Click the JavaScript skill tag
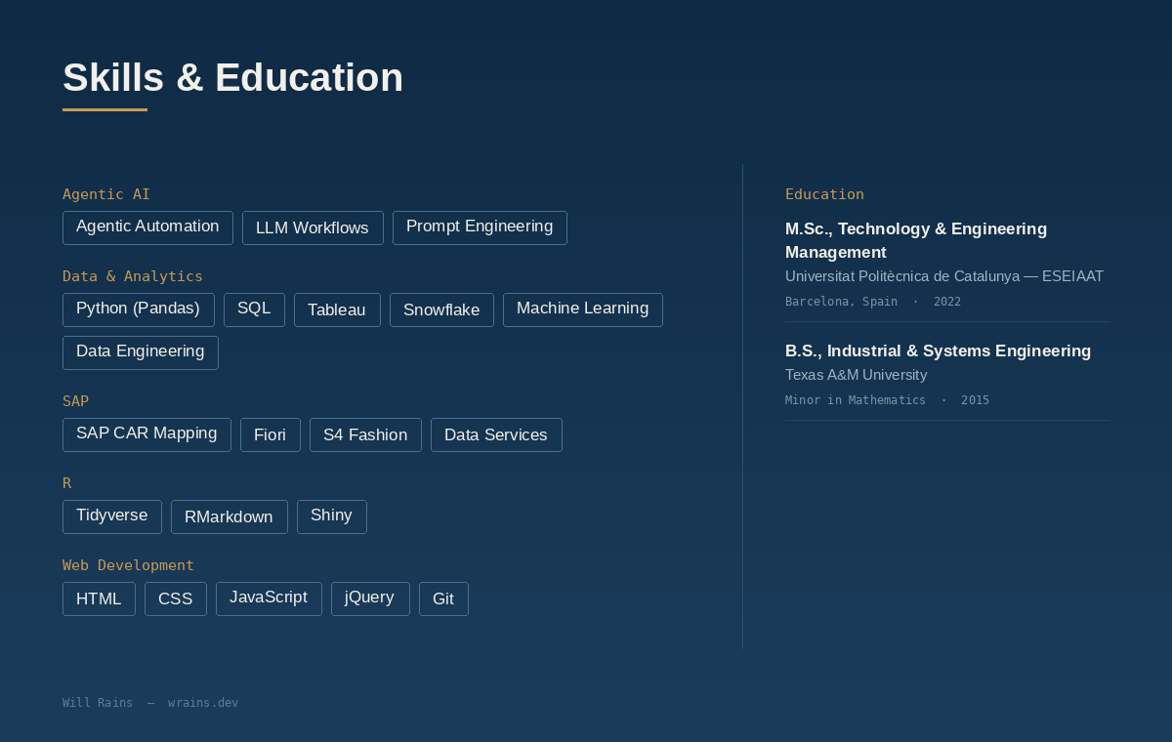 [269, 598]
